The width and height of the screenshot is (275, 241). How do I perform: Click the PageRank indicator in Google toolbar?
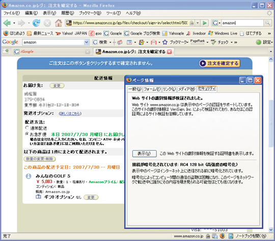coord(198,42)
